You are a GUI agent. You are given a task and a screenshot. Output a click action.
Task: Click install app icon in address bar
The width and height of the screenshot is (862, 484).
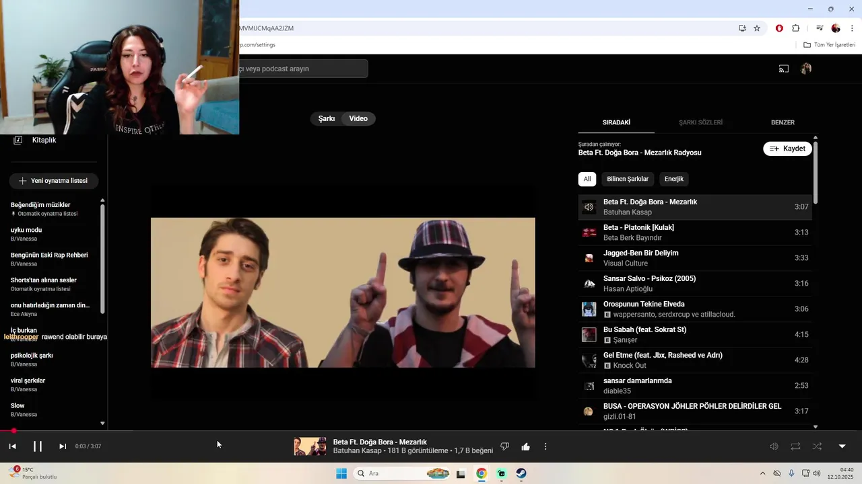(x=742, y=28)
